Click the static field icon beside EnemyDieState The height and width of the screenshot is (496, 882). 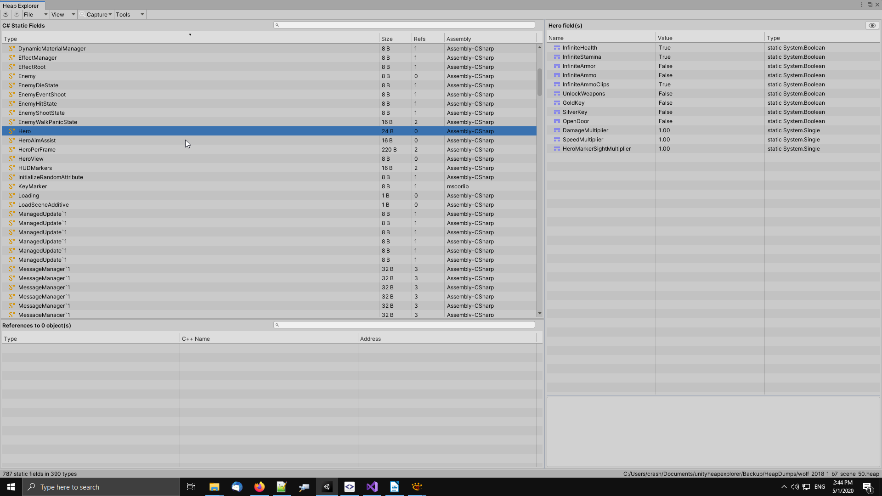[11, 85]
